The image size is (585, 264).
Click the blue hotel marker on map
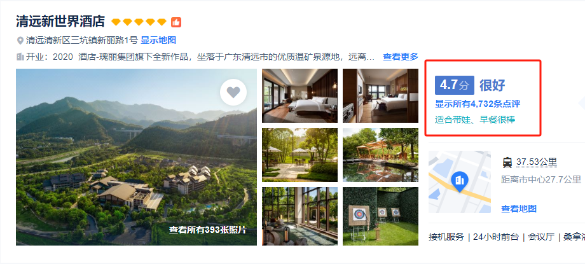(x=460, y=181)
